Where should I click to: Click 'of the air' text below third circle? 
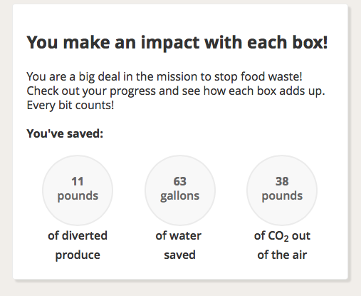click(x=282, y=255)
